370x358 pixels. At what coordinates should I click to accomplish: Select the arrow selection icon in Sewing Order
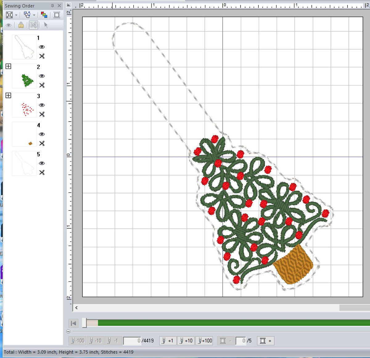click(x=46, y=25)
